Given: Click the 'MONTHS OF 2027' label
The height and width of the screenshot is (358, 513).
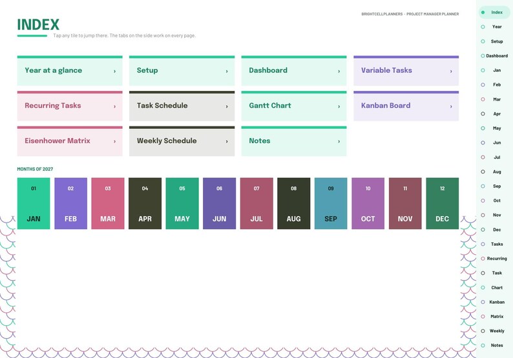Looking at the screenshot, I should (x=35, y=169).
